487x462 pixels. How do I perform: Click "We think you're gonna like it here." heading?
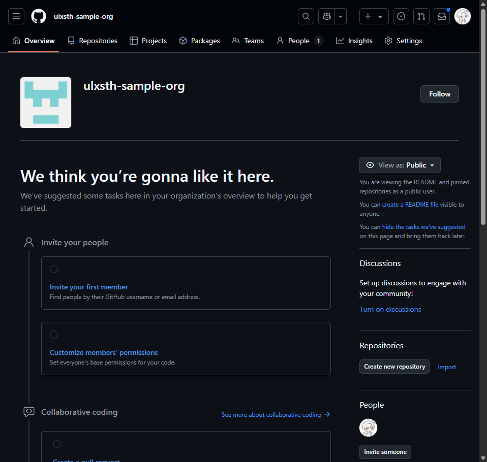(x=147, y=176)
